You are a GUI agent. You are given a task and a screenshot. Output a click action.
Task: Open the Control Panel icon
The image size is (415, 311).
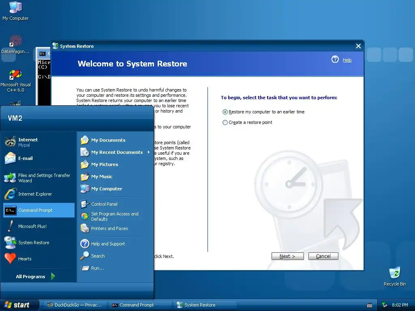(85, 204)
